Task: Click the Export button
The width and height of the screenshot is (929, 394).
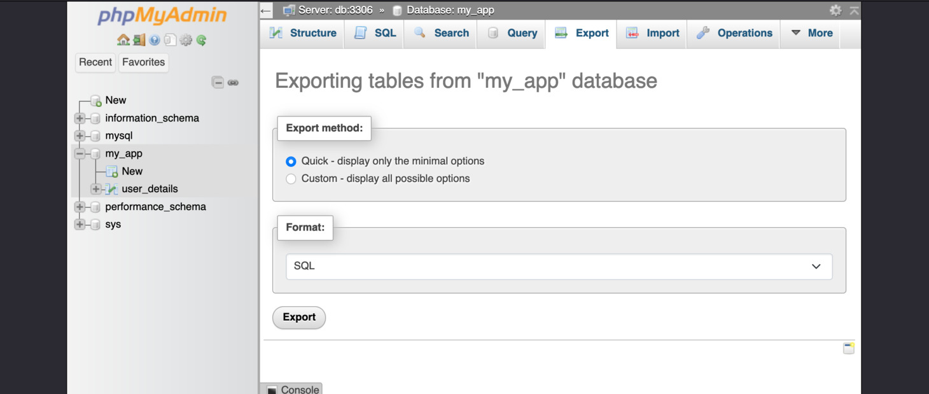Action: 299,318
